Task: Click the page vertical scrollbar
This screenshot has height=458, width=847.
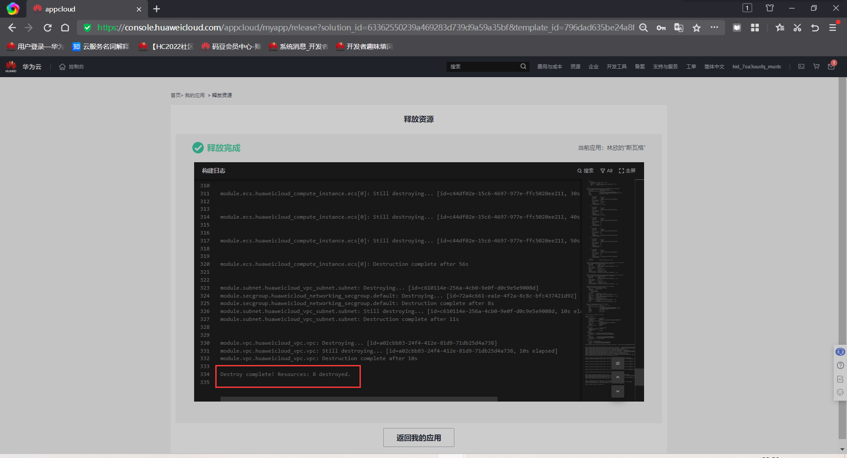Action: pyautogui.click(x=843, y=258)
